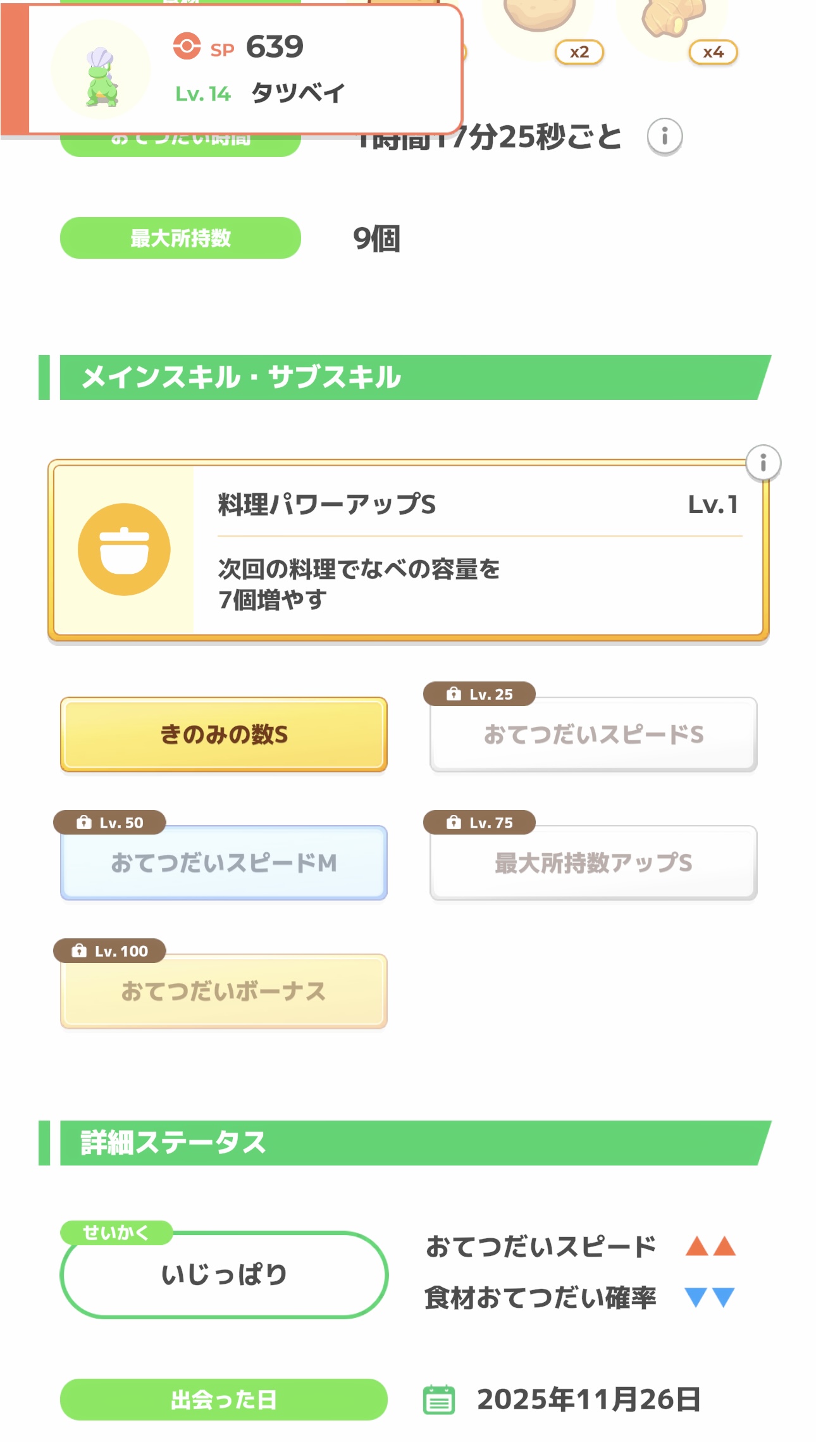Viewport: 816px width, 1442px height.
Task: Tap the 出会った日 label
Action: [223, 1399]
